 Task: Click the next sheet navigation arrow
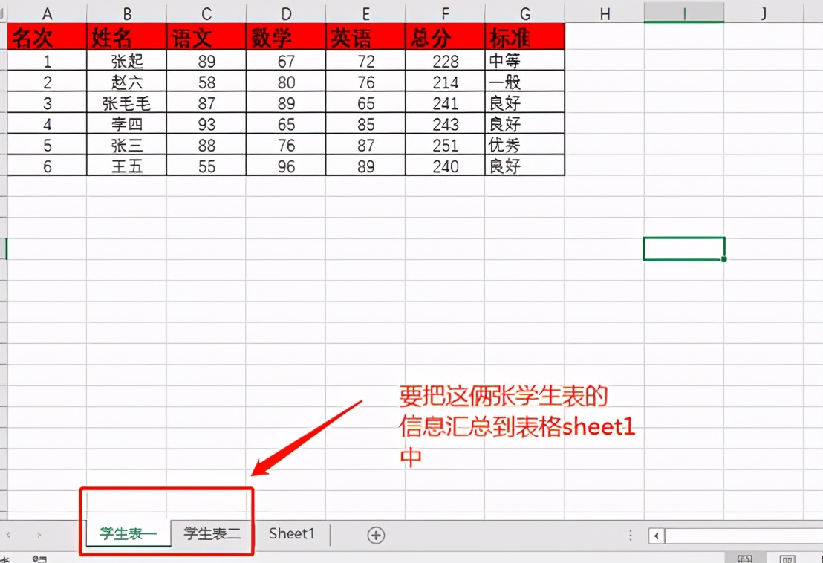point(39,535)
